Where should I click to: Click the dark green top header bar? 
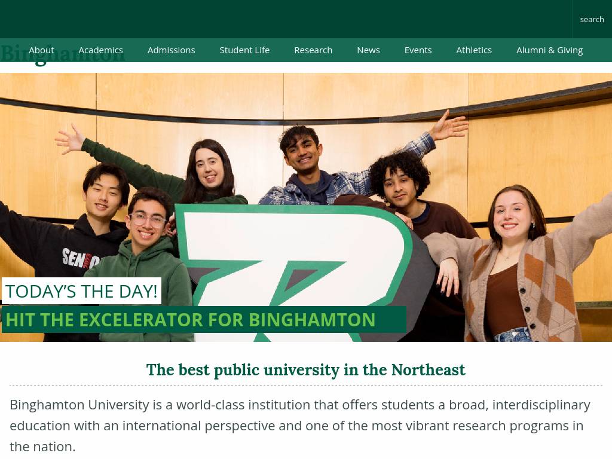pyautogui.click(x=286, y=19)
